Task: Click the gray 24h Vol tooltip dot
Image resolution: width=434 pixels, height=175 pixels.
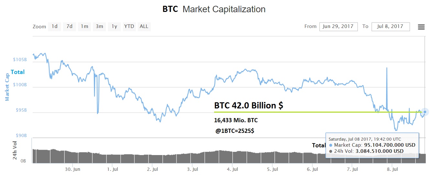Action: 330,151
